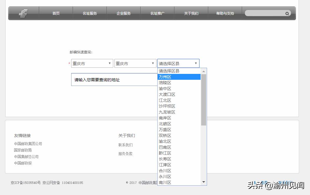The height and width of the screenshot is (195, 310).
Task: Click the China Post logo icon
Action: click(24, 13)
